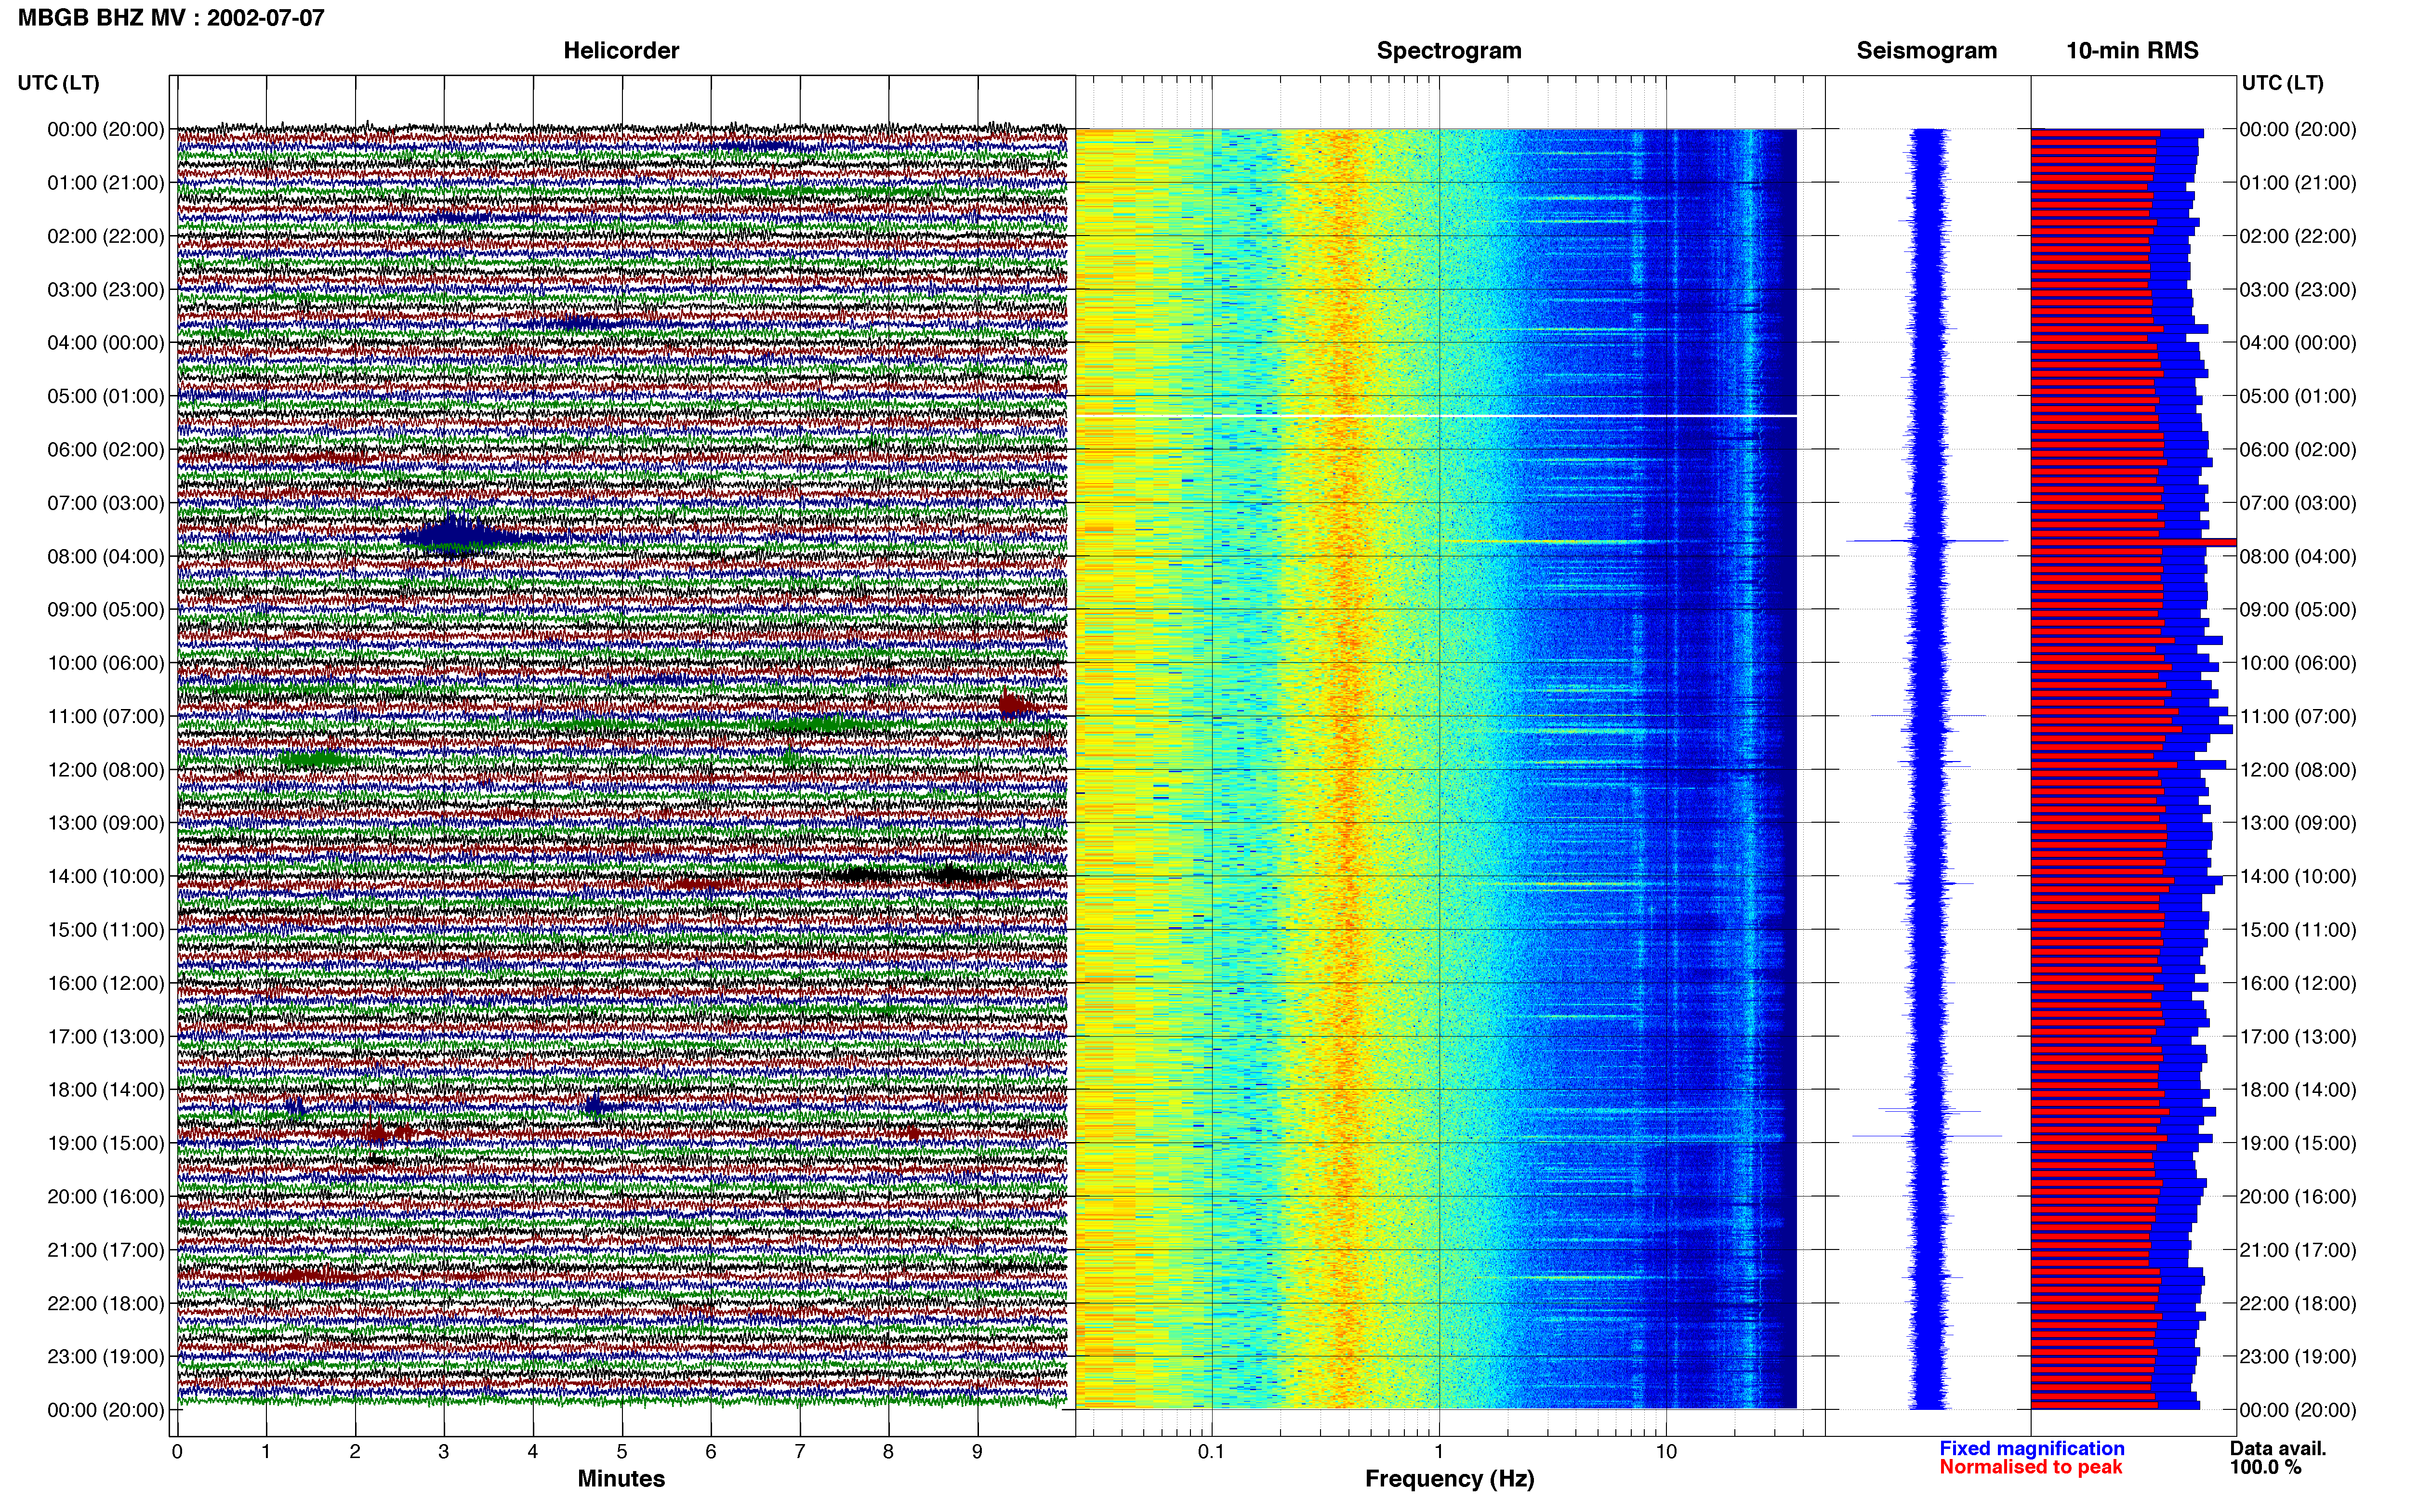Viewport: 2418px width, 1512px height.
Task: Click spectrogram frequency tick '1'
Action: point(1439,1452)
